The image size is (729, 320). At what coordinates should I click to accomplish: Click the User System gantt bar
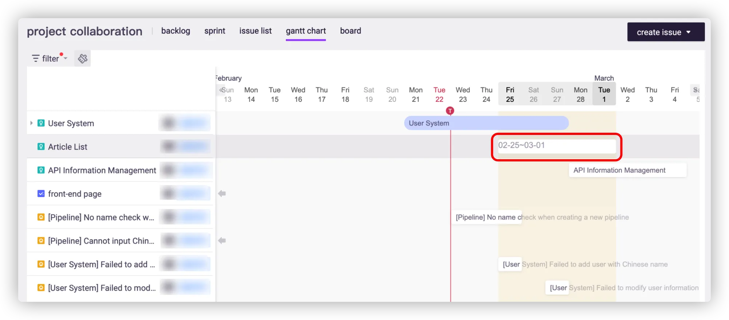(x=486, y=123)
